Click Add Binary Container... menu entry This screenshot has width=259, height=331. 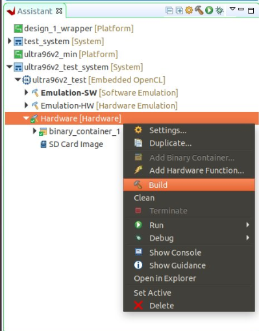[x=189, y=157]
